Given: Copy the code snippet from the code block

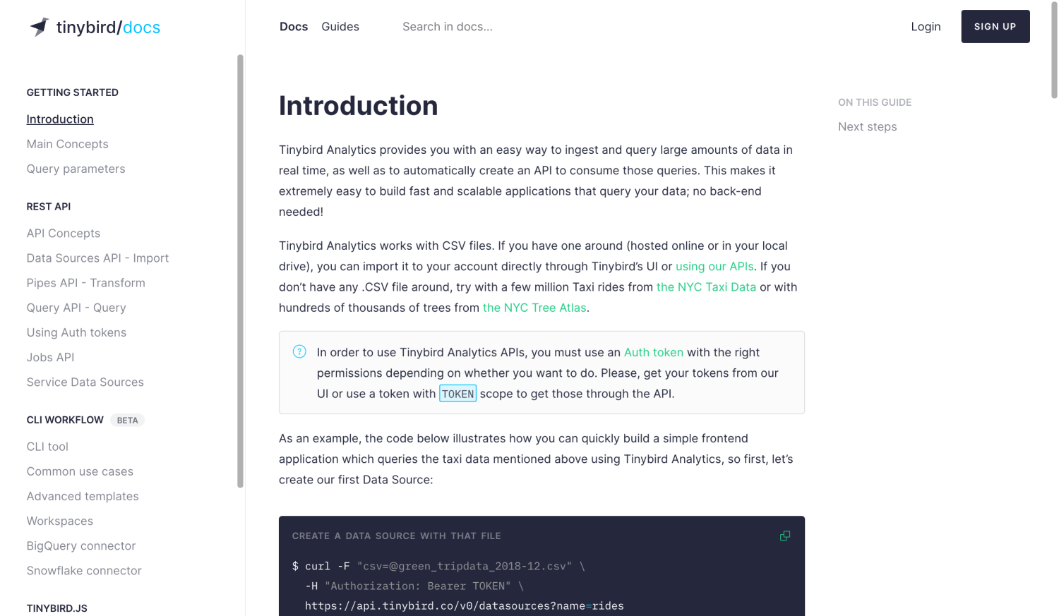Looking at the screenshot, I should 784,536.
